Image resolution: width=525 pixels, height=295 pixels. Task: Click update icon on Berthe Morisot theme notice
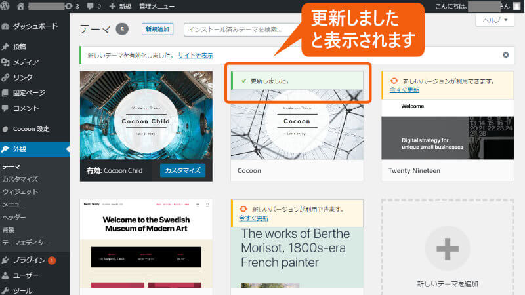coord(243,209)
